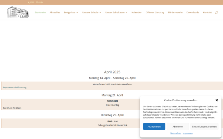Screen dimensions: 223x139
Task: Accept cookies with Akzeptieren button
Action: pyautogui.click(x=154, y=126)
